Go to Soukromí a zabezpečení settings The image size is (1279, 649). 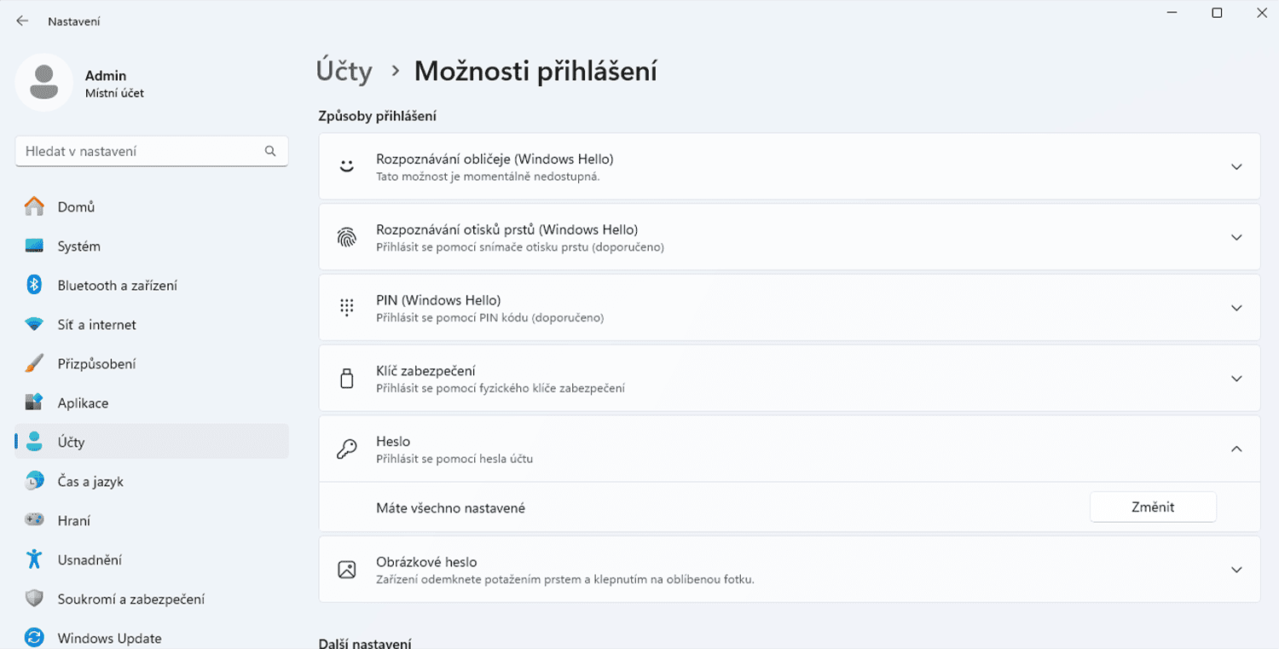(130, 600)
